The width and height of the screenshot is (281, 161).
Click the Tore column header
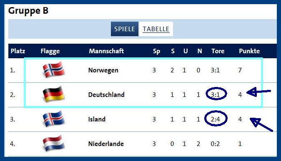(x=218, y=51)
